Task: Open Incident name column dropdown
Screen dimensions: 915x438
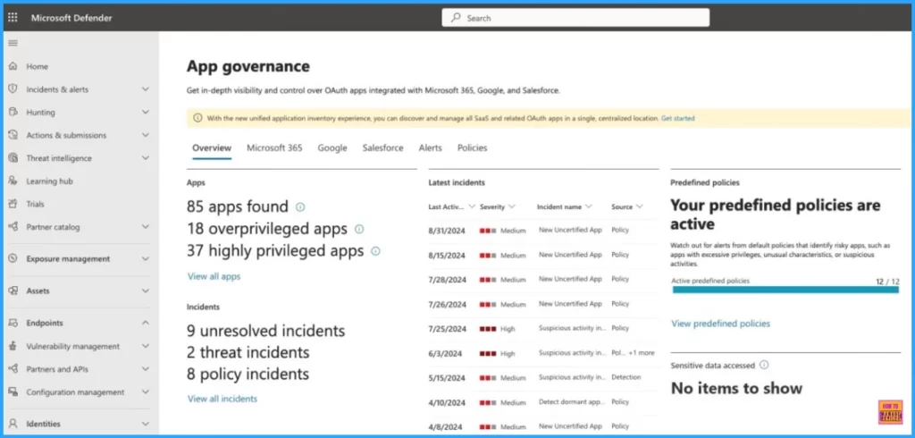Action: (x=588, y=206)
